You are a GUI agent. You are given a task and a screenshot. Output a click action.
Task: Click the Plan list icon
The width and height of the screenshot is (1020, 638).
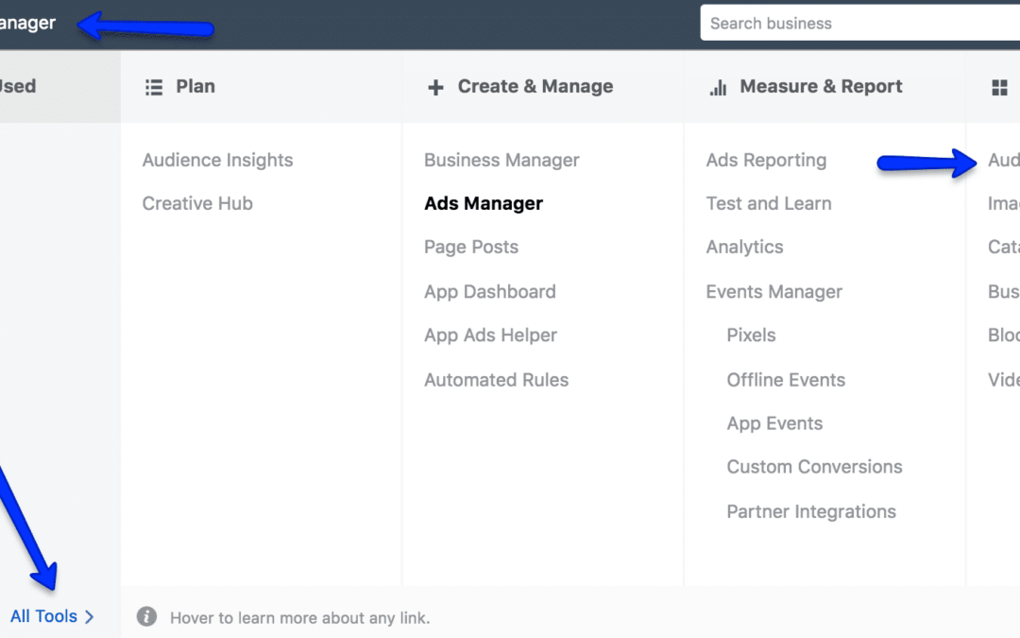pos(154,87)
